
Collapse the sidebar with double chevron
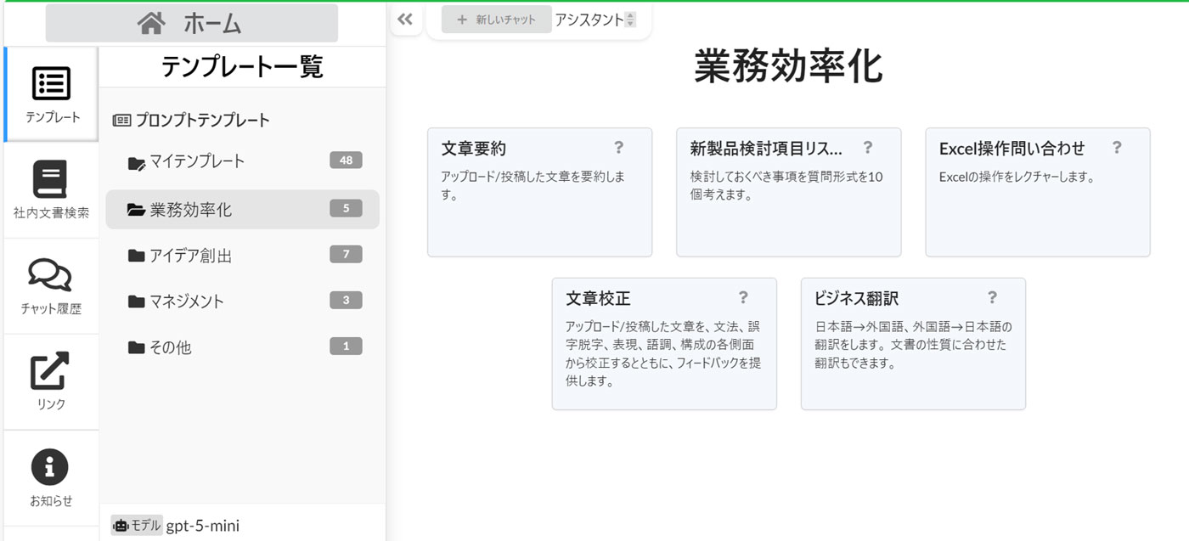point(405,20)
